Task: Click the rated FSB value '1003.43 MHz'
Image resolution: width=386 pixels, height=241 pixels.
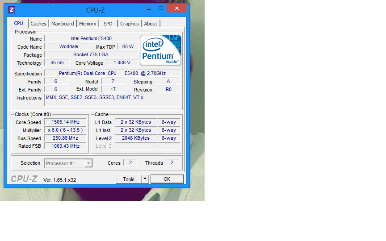Action: click(x=65, y=146)
